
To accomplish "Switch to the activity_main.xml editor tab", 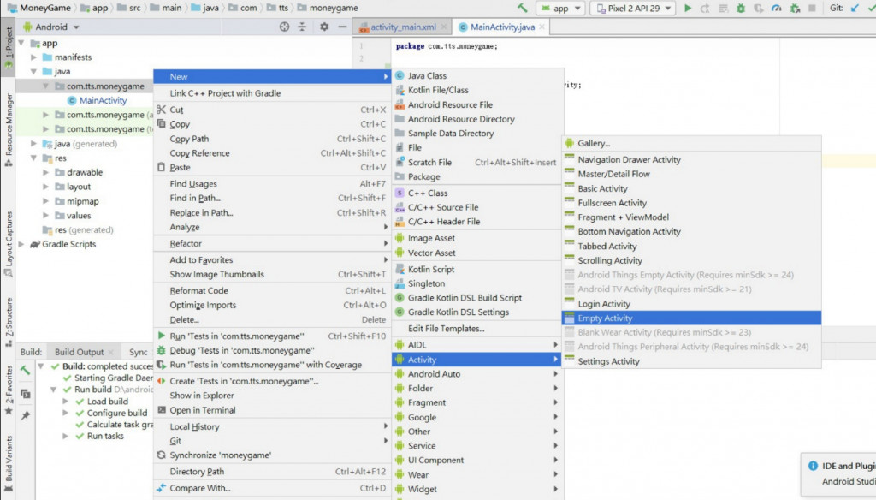I will 403,27.
